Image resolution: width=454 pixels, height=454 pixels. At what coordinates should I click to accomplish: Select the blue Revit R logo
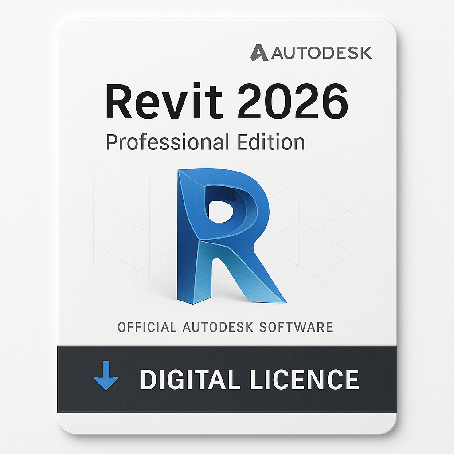pyautogui.click(x=227, y=235)
